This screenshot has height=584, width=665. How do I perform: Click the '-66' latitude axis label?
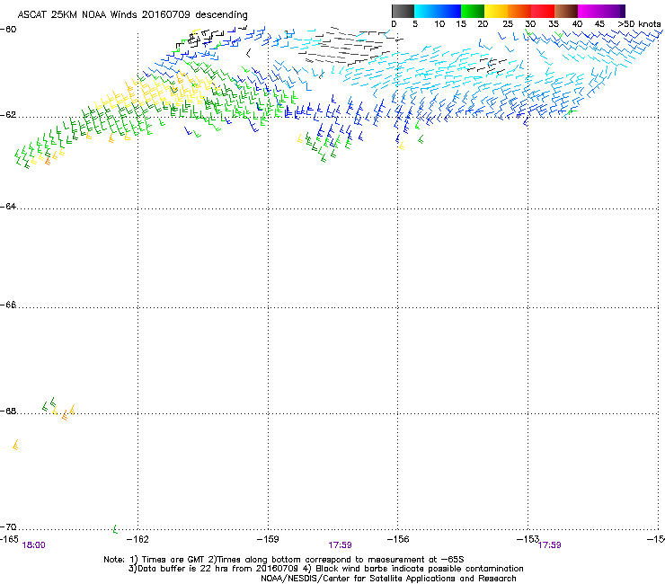click(x=8, y=305)
